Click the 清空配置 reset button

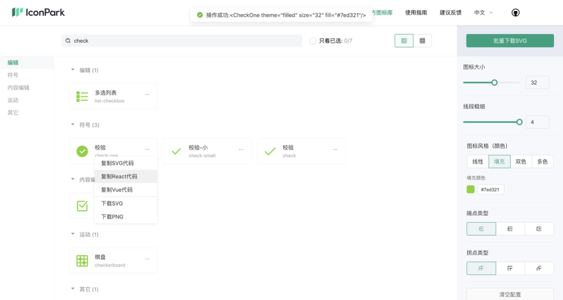pos(510,294)
